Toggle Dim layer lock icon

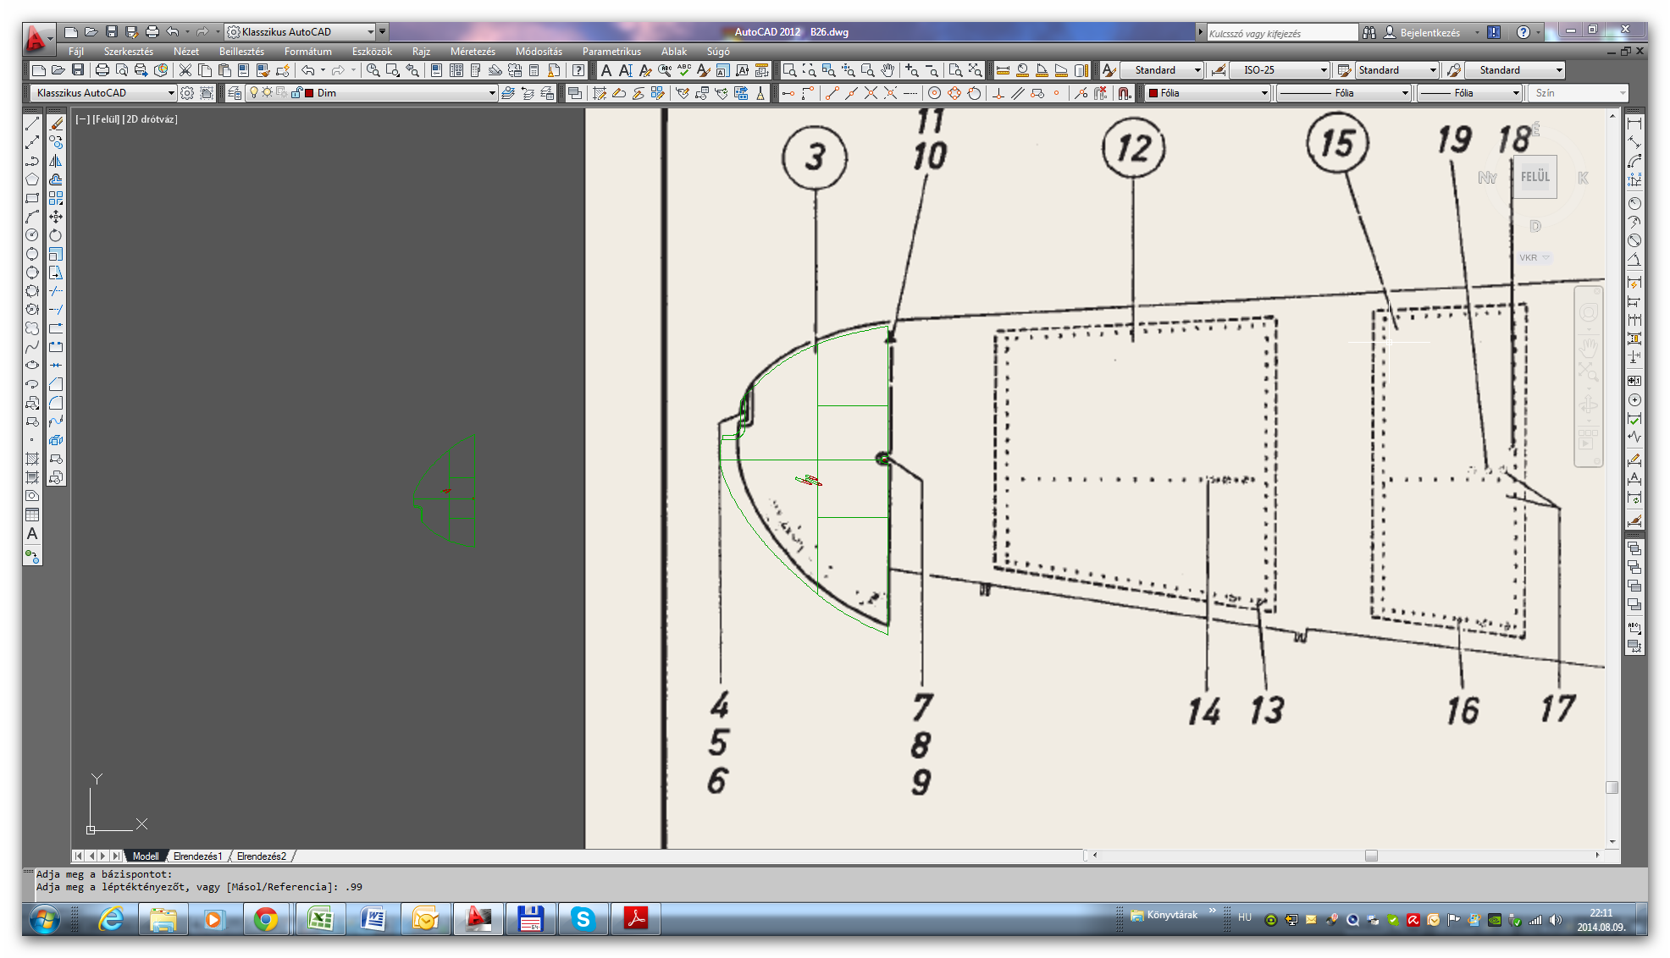296,93
